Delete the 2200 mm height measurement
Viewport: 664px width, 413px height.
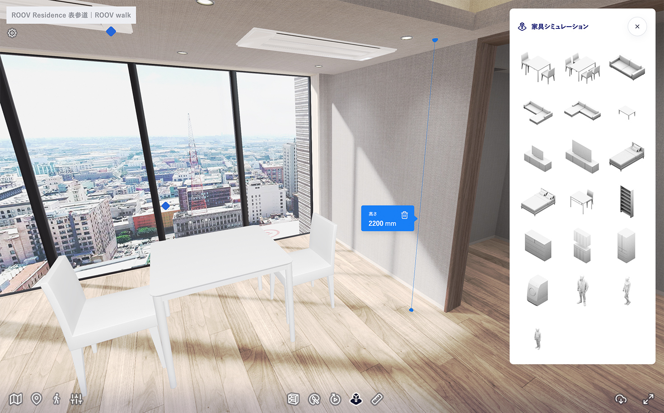click(x=404, y=215)
